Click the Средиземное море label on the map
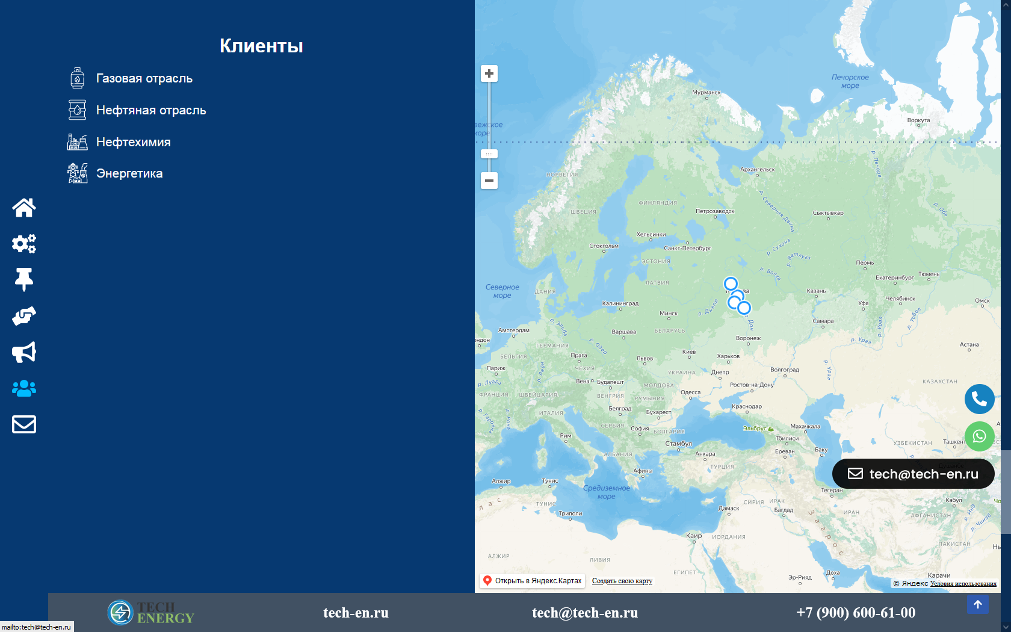 [x=607, y=492]
